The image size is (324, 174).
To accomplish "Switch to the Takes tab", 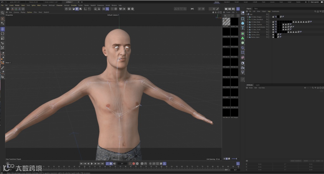I will tap(256, 9).
